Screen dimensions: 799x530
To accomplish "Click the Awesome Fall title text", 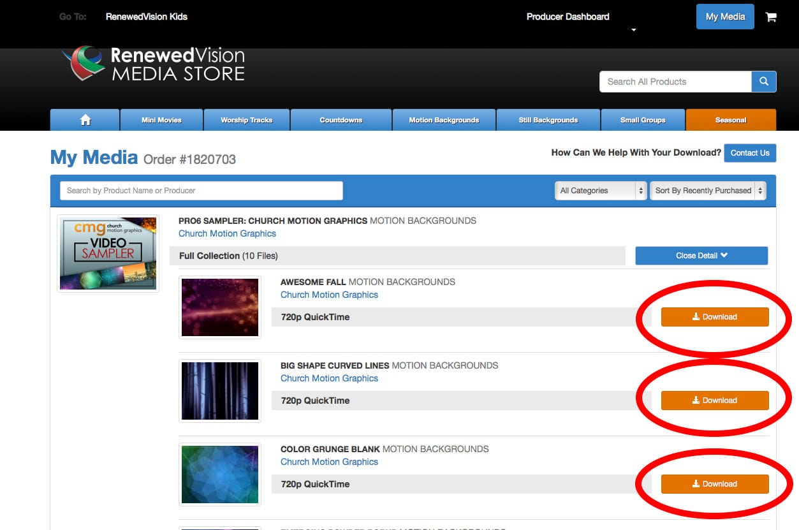I will pyautogui.click(x=313, y=282).
